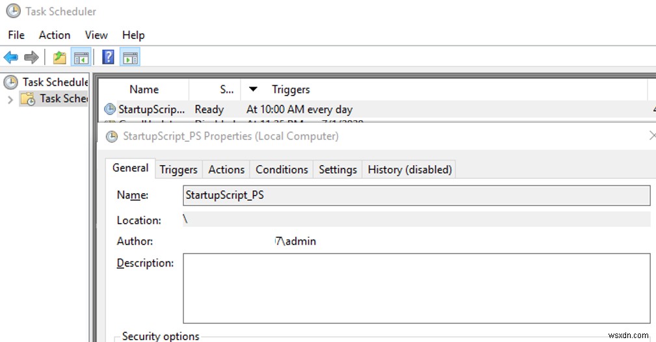Open the File menu
This screenshot has height=342, width=656.
16,35
